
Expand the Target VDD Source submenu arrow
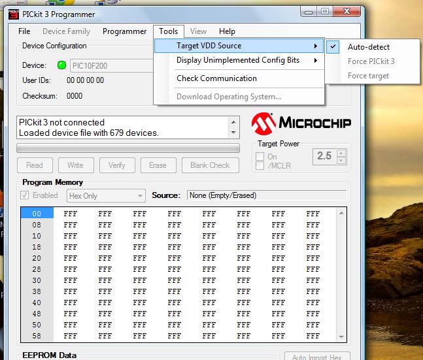point(316,46)
